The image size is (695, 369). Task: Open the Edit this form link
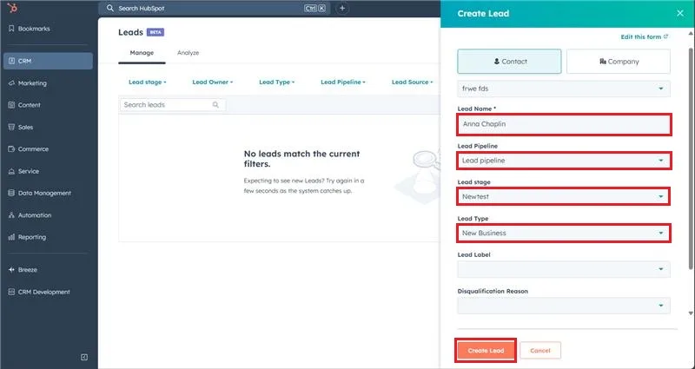[x=644, y=37]
